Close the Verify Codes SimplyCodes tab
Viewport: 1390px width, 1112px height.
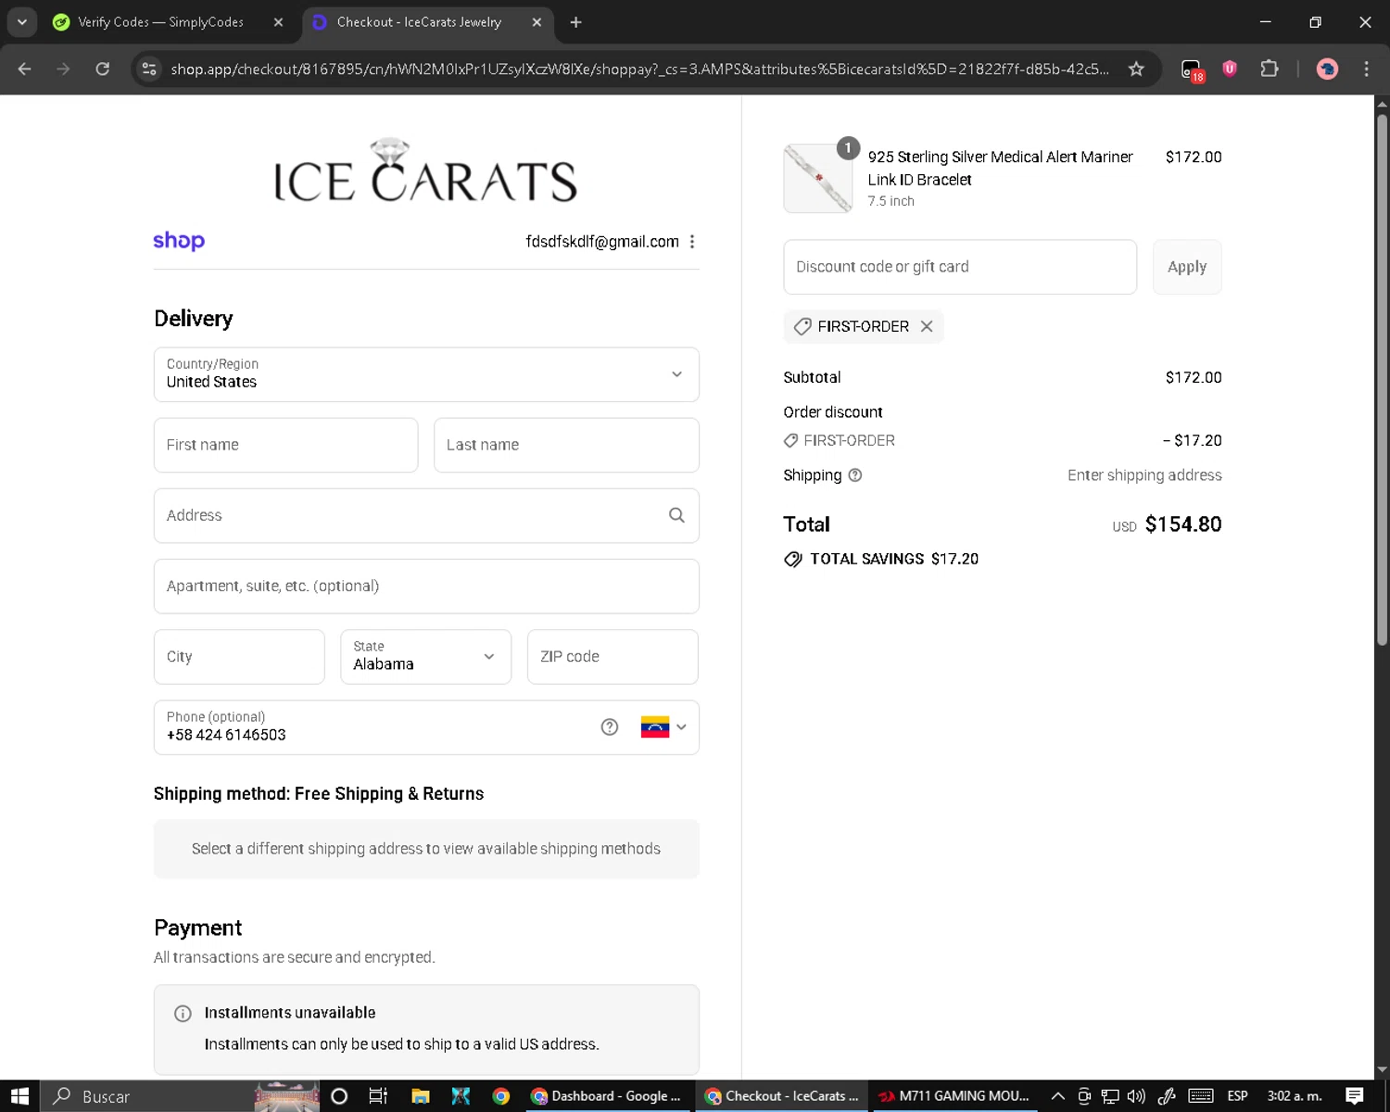click(x=278, y=22)
